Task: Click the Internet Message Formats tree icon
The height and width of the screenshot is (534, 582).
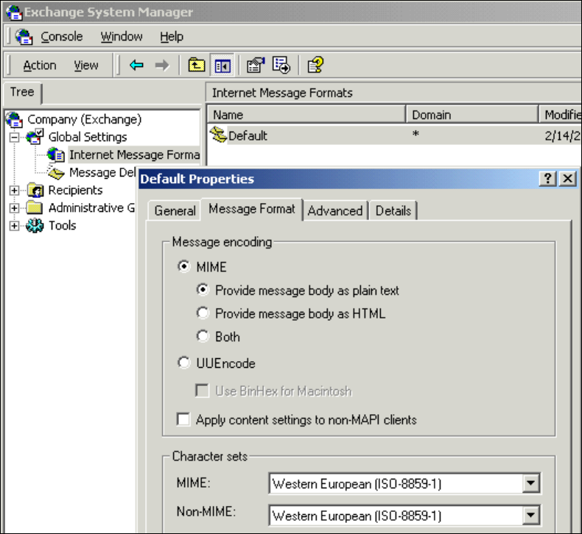Action: [x=56, y=154]
